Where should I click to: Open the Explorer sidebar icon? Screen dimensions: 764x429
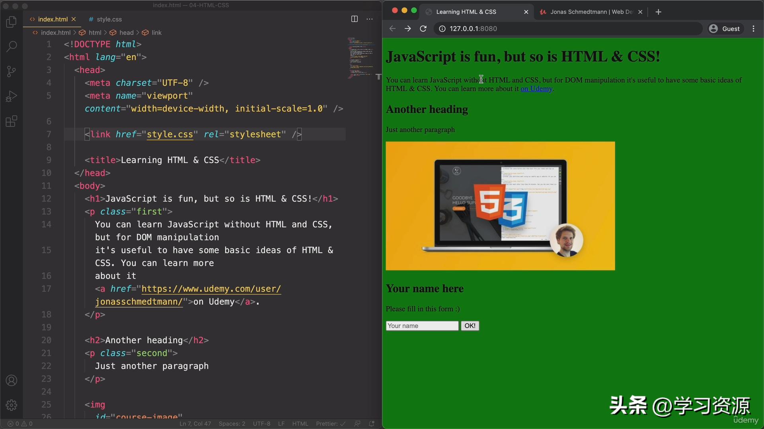click(x=11, y=22)
